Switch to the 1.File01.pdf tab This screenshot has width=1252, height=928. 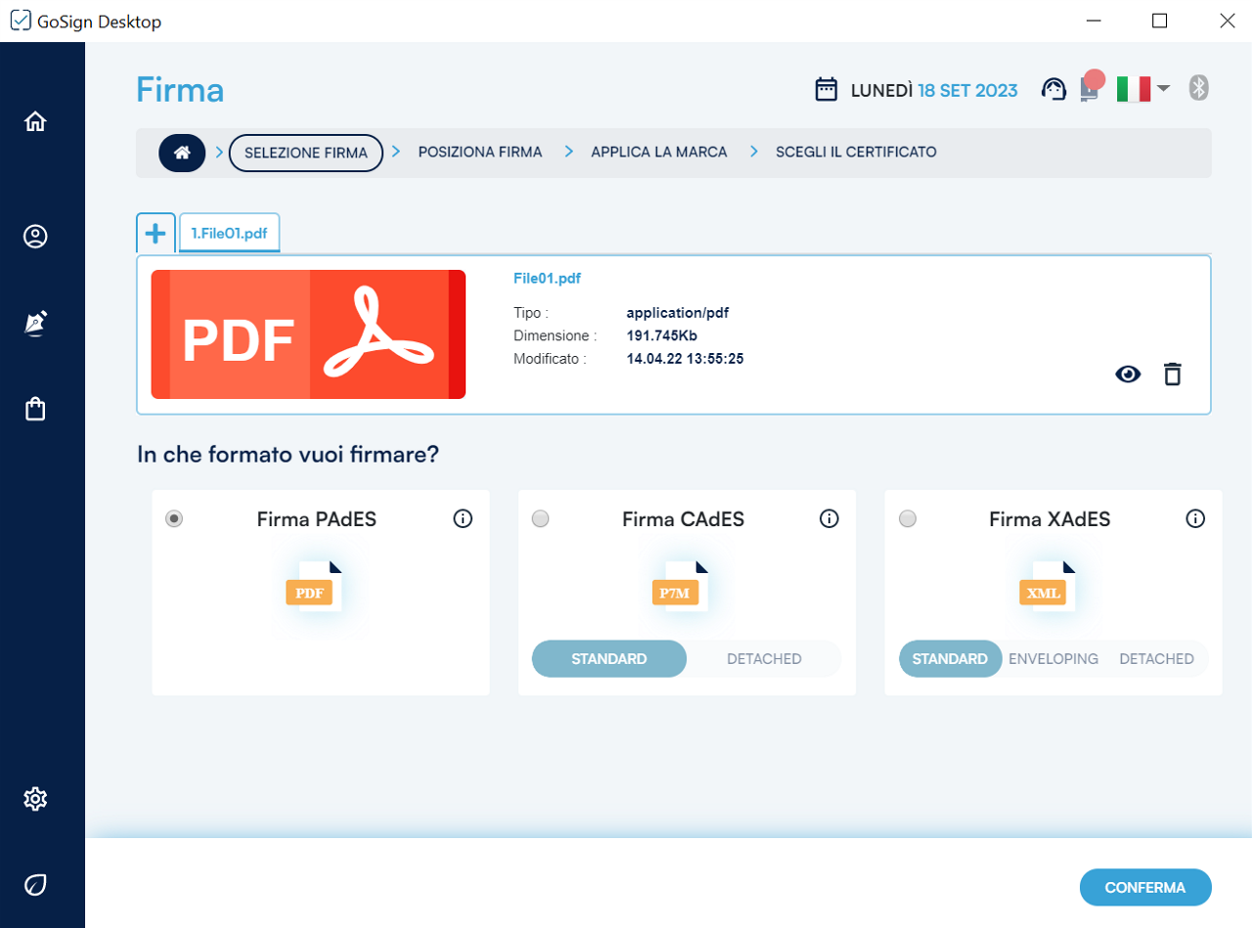pyautogui.click(x=230, y=234)
